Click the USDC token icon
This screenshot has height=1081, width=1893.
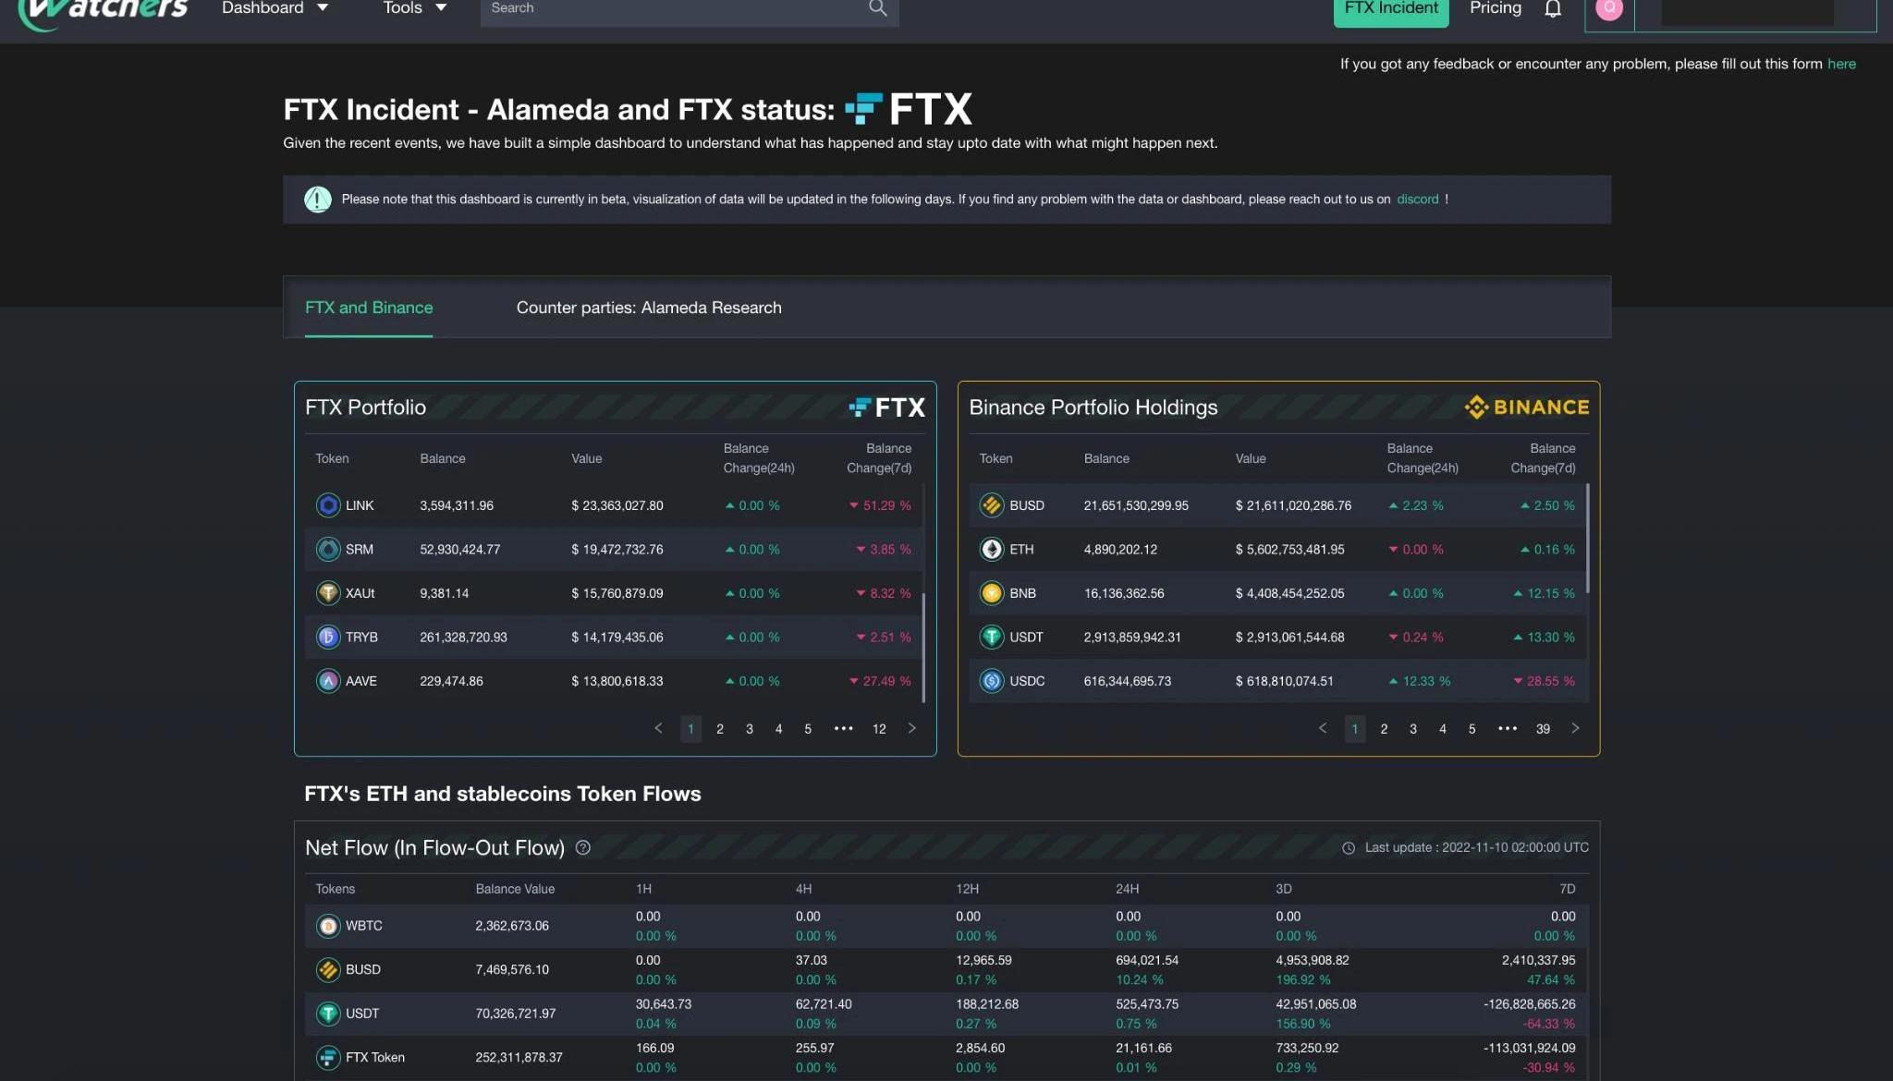pos(992,681)
